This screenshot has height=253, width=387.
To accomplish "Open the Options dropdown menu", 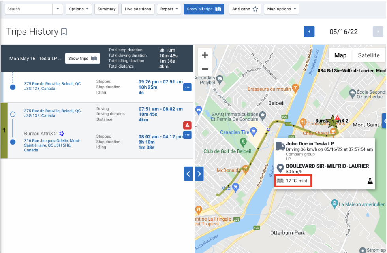I will pos(79,9).
